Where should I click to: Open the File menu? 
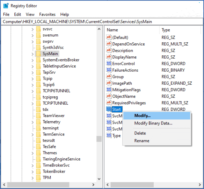click(x=6, y=14)
